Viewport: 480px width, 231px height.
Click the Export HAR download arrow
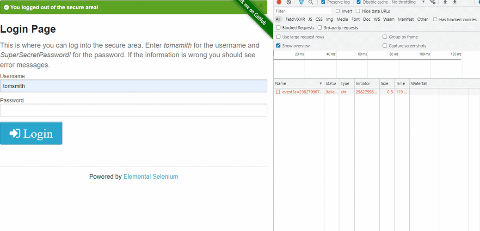(x=455, y=2)
